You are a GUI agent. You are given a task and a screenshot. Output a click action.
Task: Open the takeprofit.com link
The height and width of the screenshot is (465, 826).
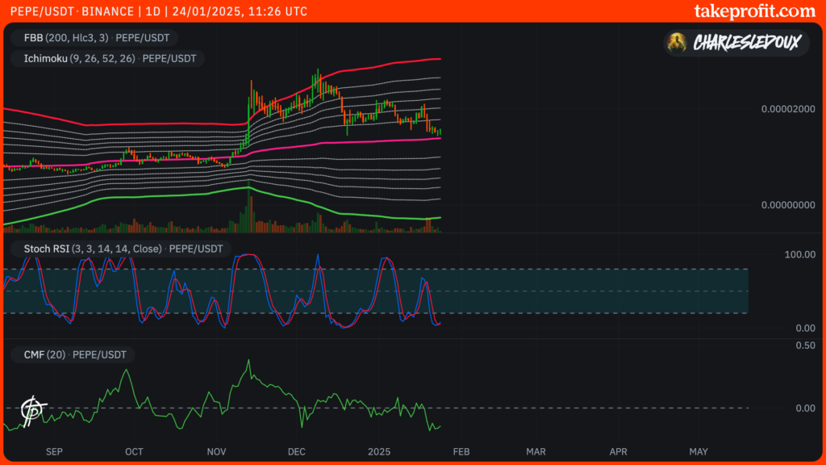pyautogui.click(x=754, y=11)
